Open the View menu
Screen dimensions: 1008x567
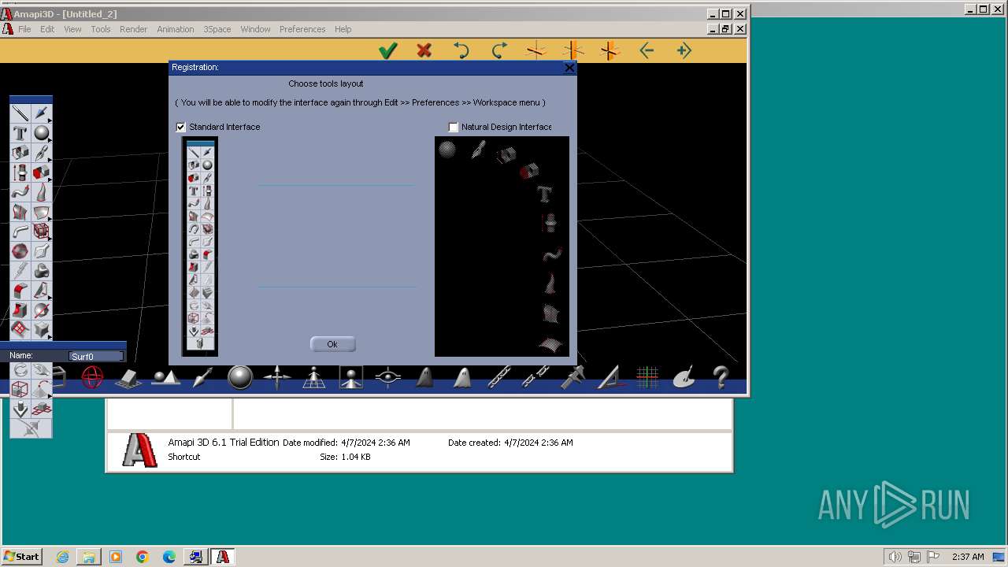tap(72, 29)
